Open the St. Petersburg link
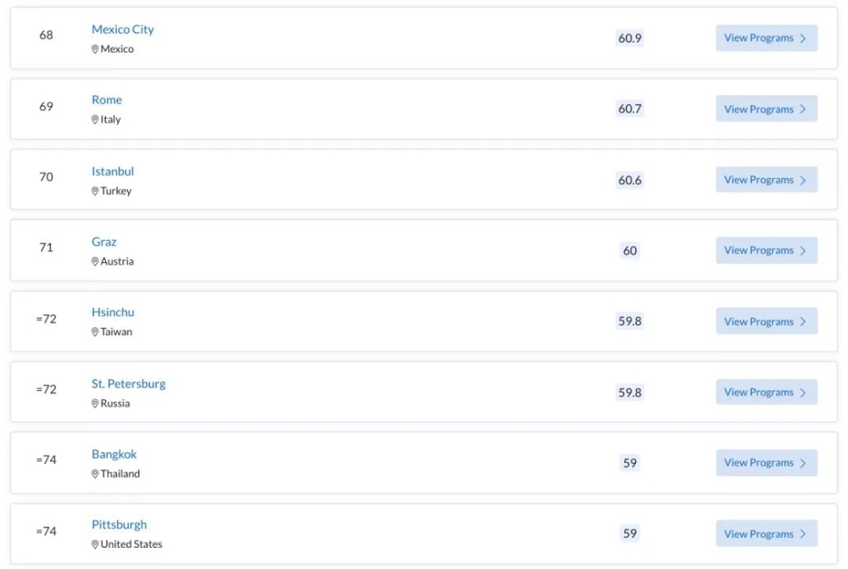Screen dimensions: 848x569 (128, 383)
